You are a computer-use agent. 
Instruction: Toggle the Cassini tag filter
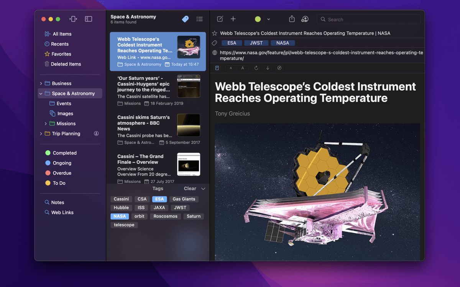[x=122, y=199]
